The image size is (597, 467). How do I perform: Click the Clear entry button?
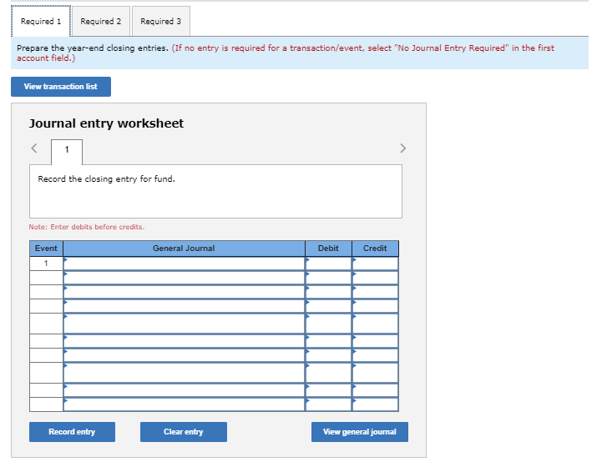click(x=184, y=432)
